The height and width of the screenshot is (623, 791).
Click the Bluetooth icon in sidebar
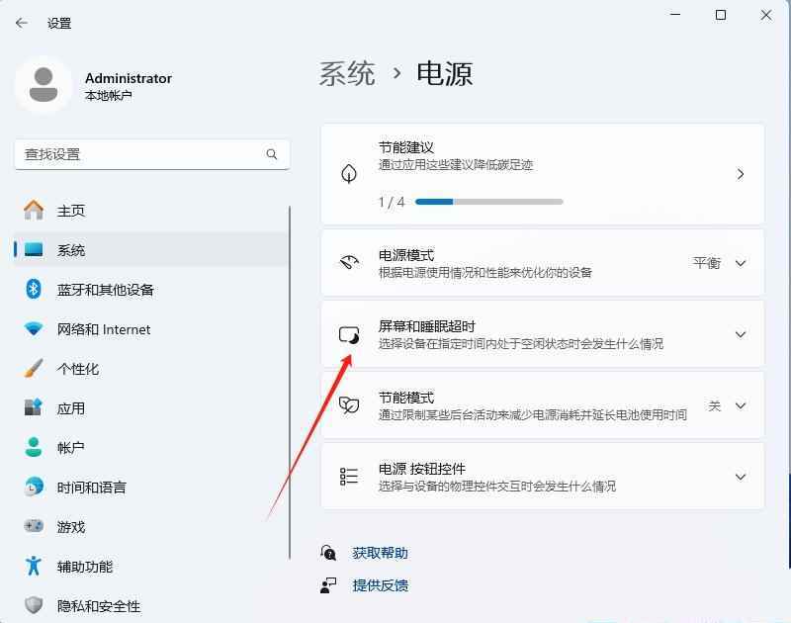(34, 289)
